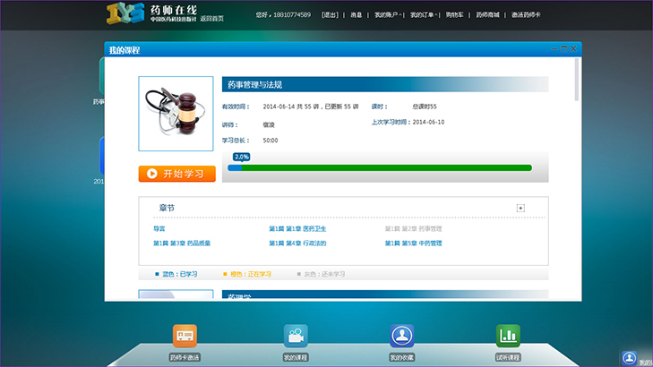The image size is (653, 367).
Task: Open 我的收藏 dock icon
Action: (401, 337)
